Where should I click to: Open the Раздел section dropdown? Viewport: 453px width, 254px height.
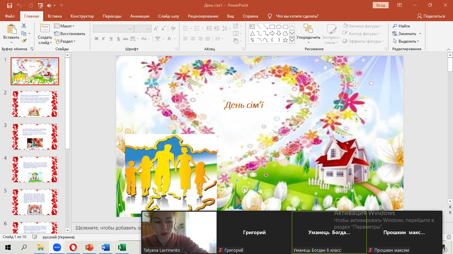click(x=65, y=41)
